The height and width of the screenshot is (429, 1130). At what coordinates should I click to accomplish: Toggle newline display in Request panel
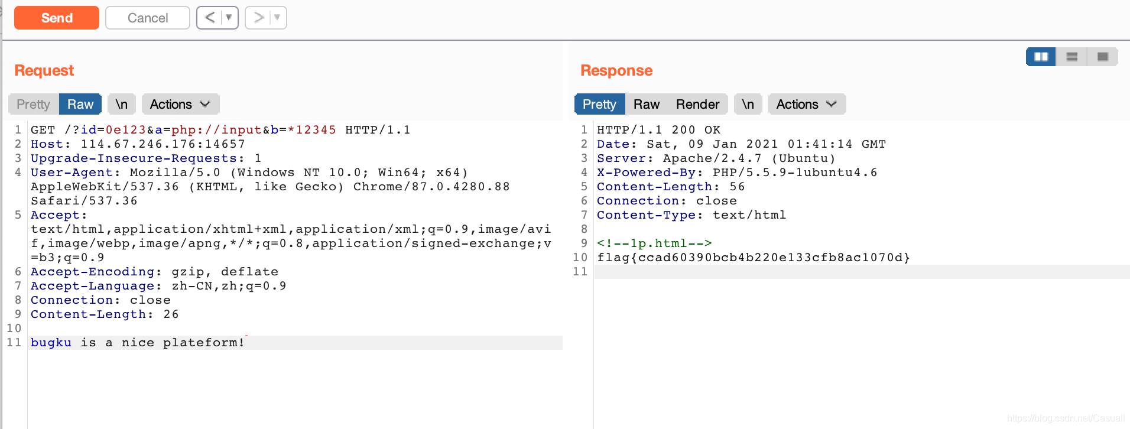122,104
